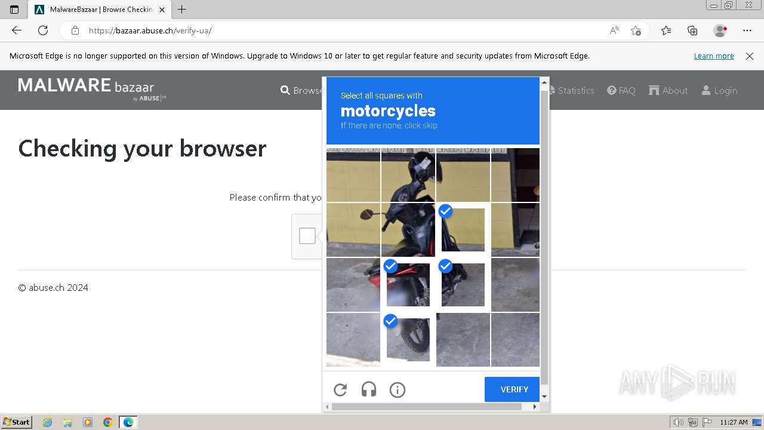Select tile showing motorcycle mirror on left

(353, 230)
